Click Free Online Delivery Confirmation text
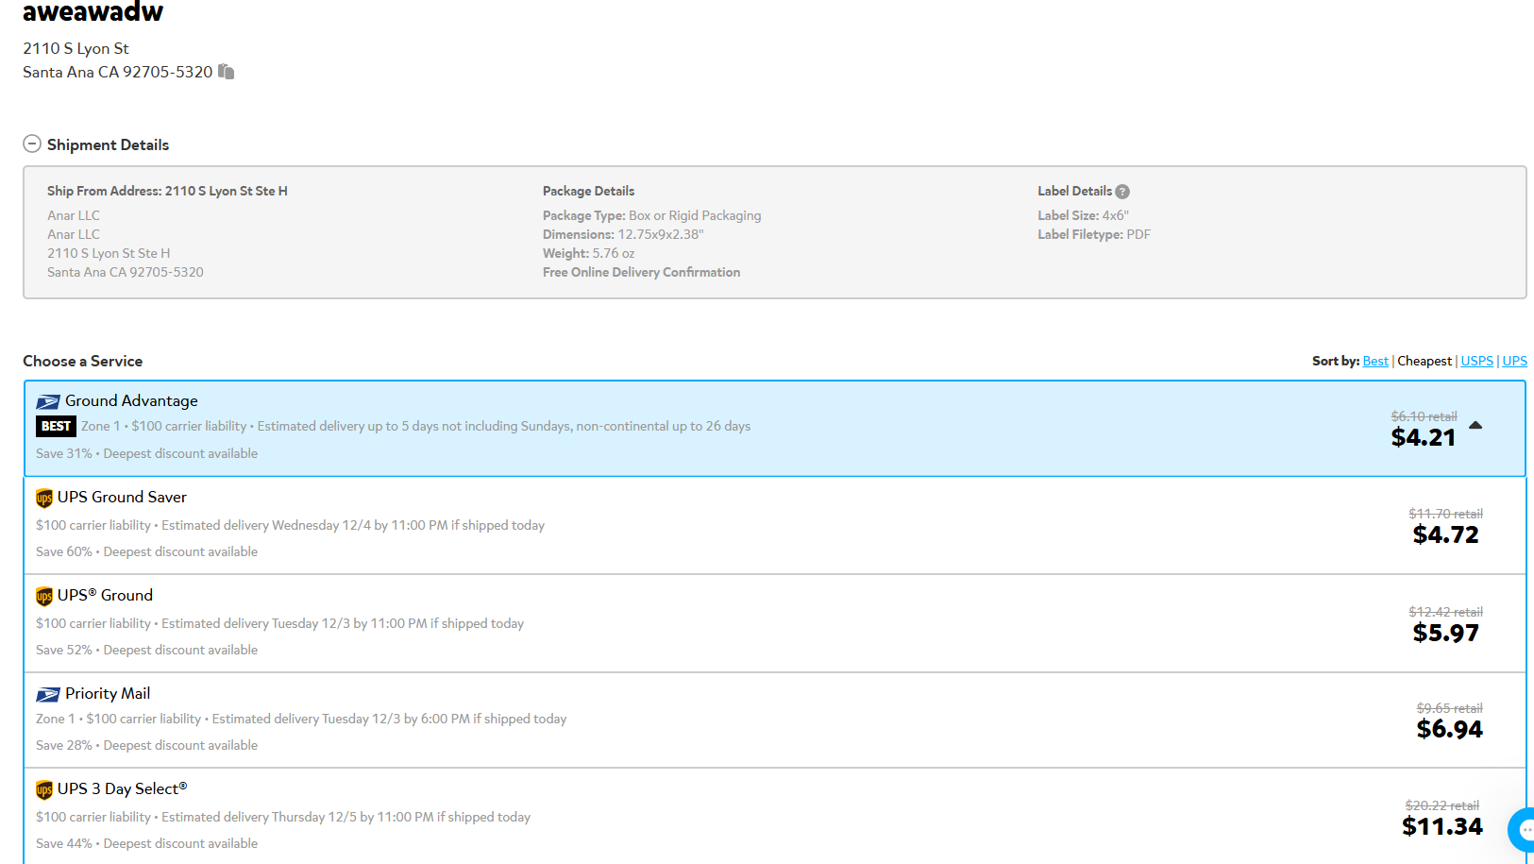This screenshot has height=864, width=1534. coord(641,272)
